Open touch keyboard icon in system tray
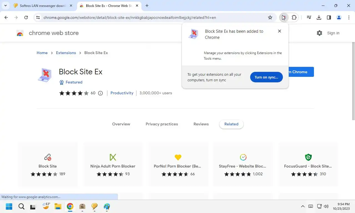The width and height of the screenshot is (355, 213). 311,206
